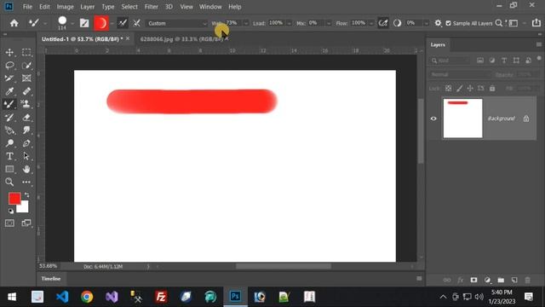Select the Rectangular Marquee tool
The height and width of the screenshot is (307, 545).
[x=26, y=52]
